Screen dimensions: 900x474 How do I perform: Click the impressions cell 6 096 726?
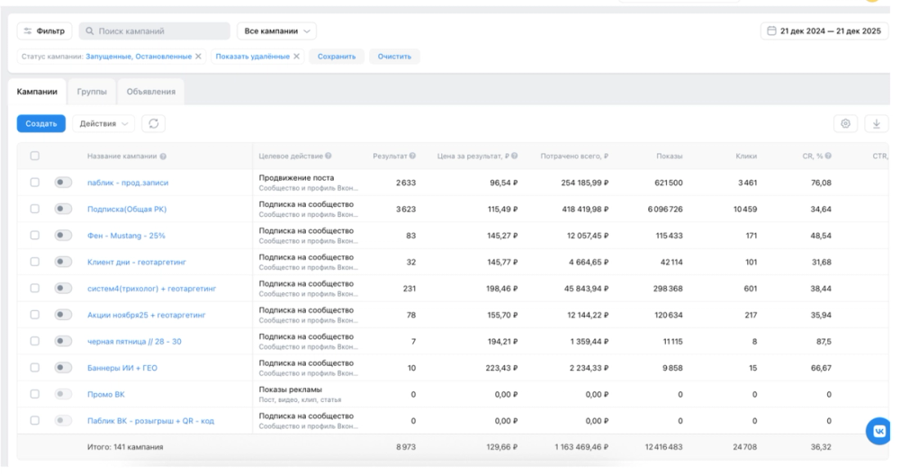tap(665, 209)
